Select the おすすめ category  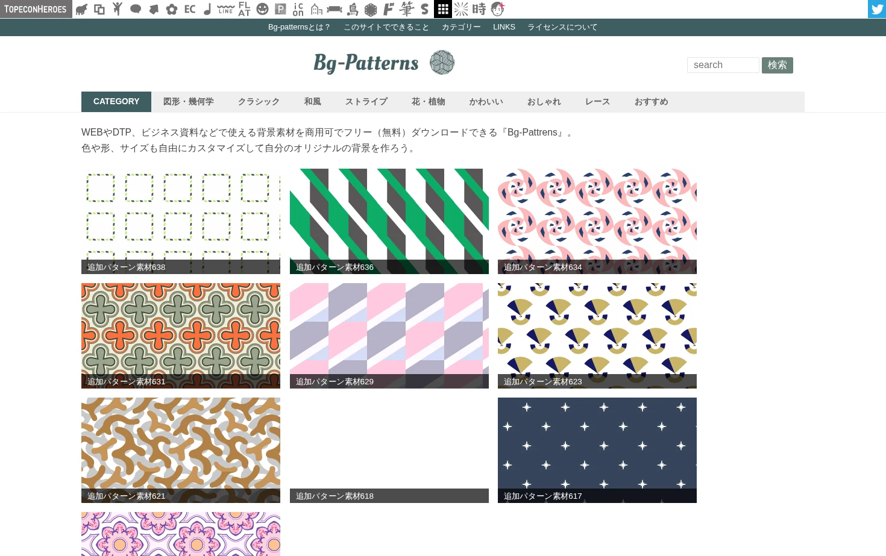click(x=652, y=102)
